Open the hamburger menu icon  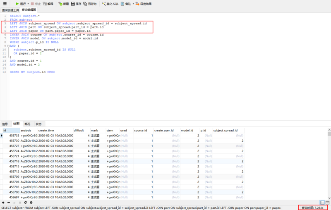(5, 4)
